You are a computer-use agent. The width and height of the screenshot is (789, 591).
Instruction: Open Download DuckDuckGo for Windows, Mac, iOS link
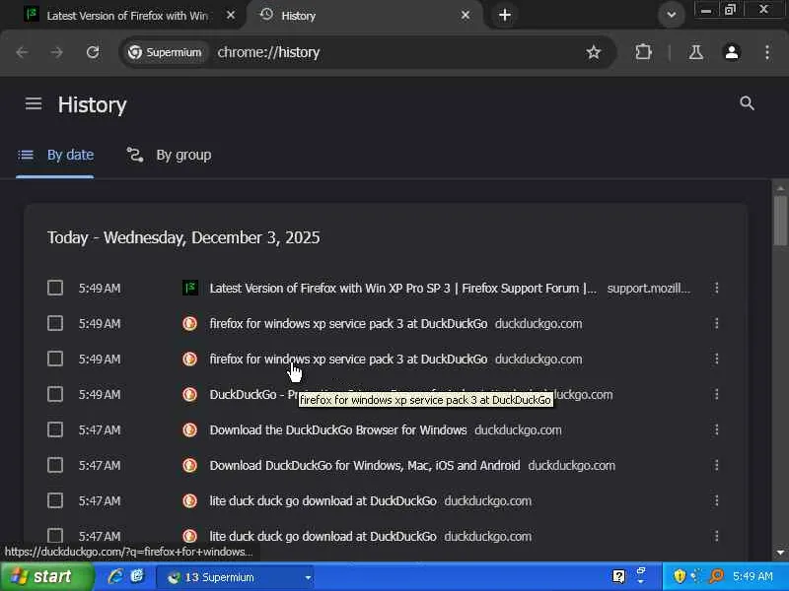365,465
